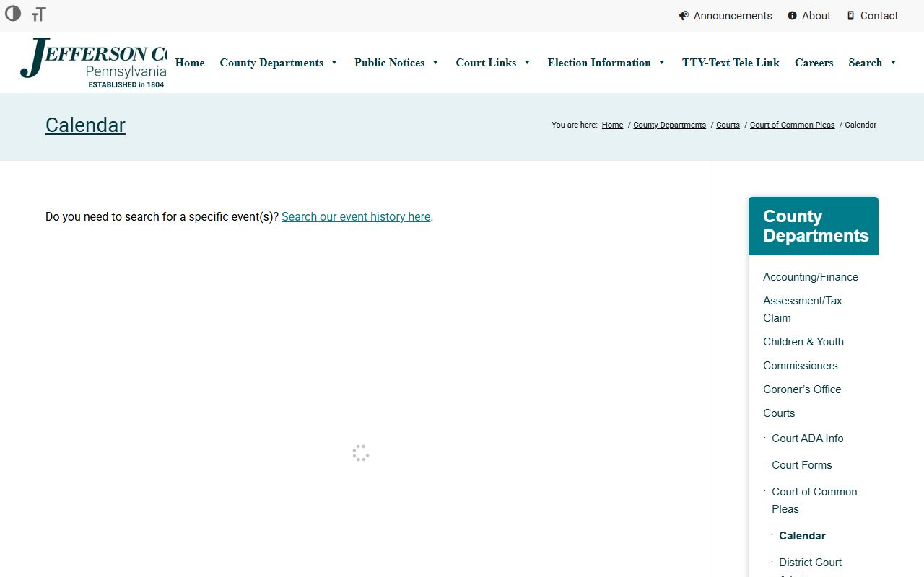Expand the County Departments dropdown arrow

(334, 63)
